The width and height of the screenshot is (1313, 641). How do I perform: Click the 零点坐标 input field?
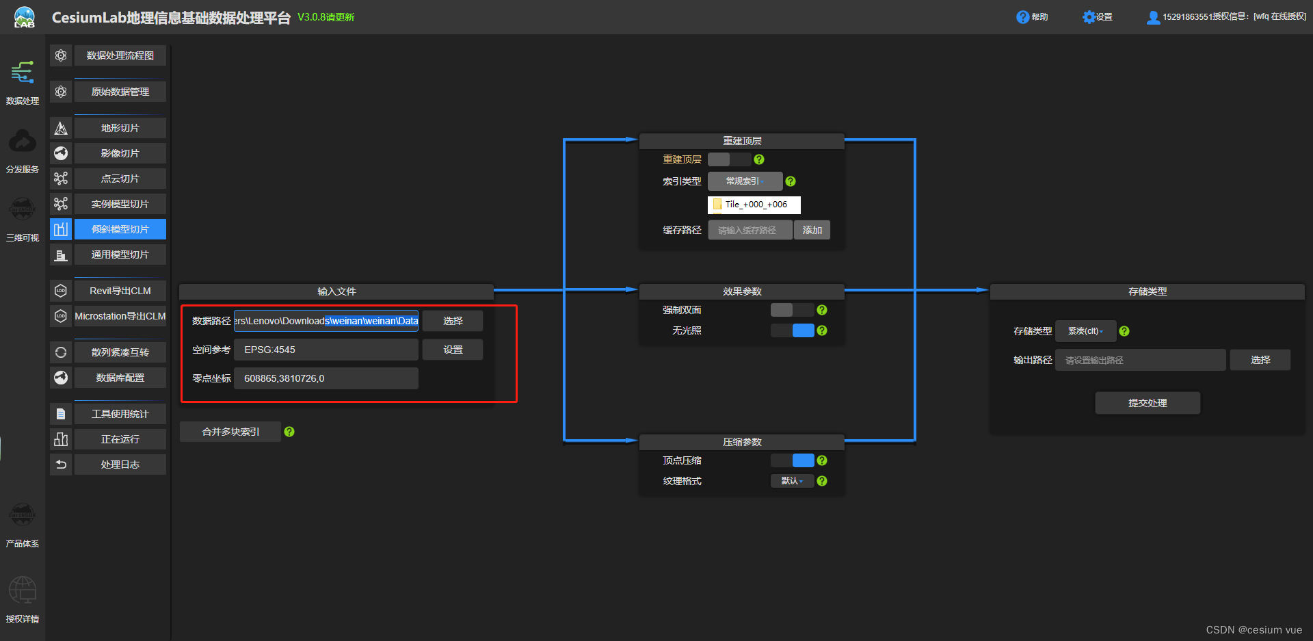[326, 378]
